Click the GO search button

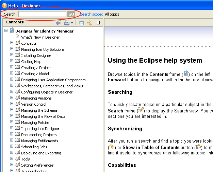tap(71, 14)
